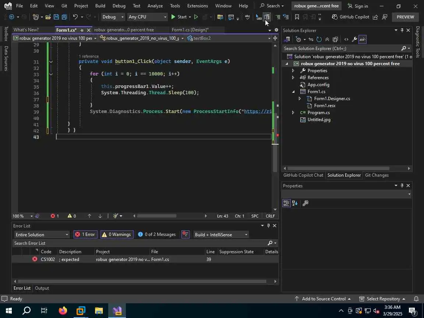The image size is (424, 318).
Task: Click the Properties wrench icon in Solution Explorer
Action: click(354, 39)
